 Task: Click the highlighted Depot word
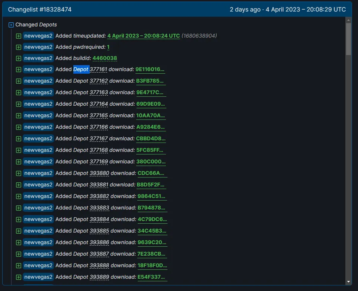[x=81, y=69]
